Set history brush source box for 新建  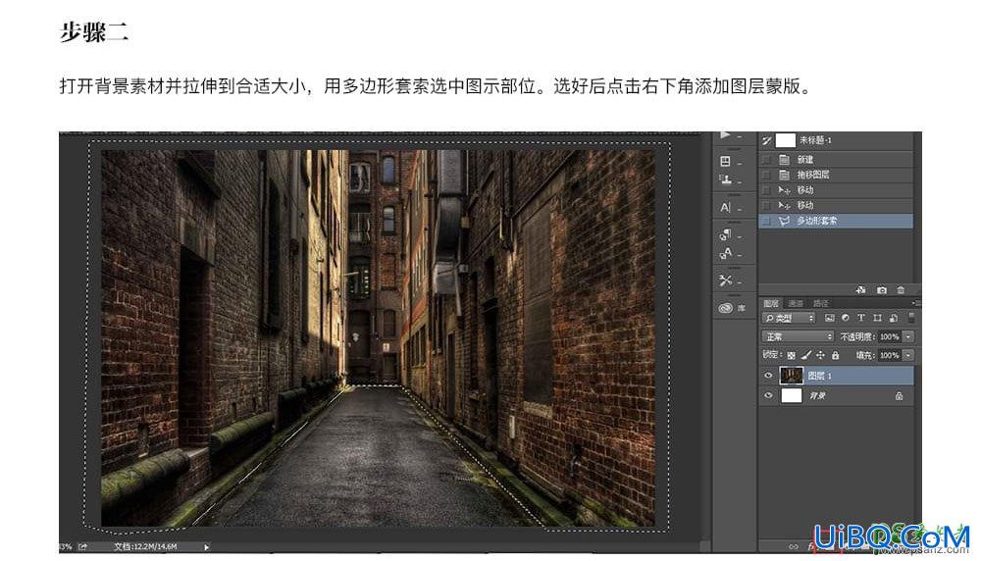[766, 160]
